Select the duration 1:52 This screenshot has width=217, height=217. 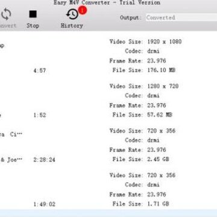[40, 115]
